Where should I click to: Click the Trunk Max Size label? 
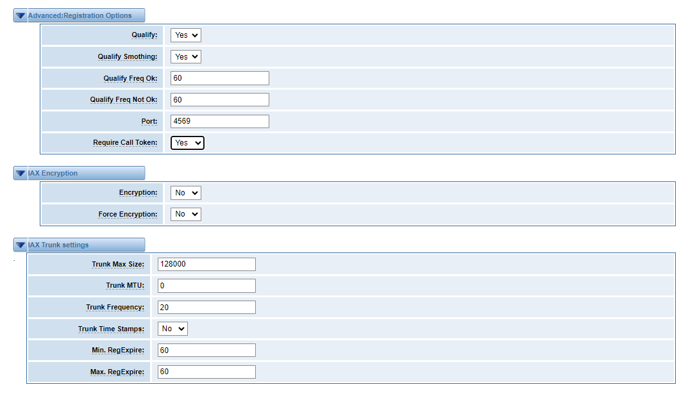coord(118,264)
